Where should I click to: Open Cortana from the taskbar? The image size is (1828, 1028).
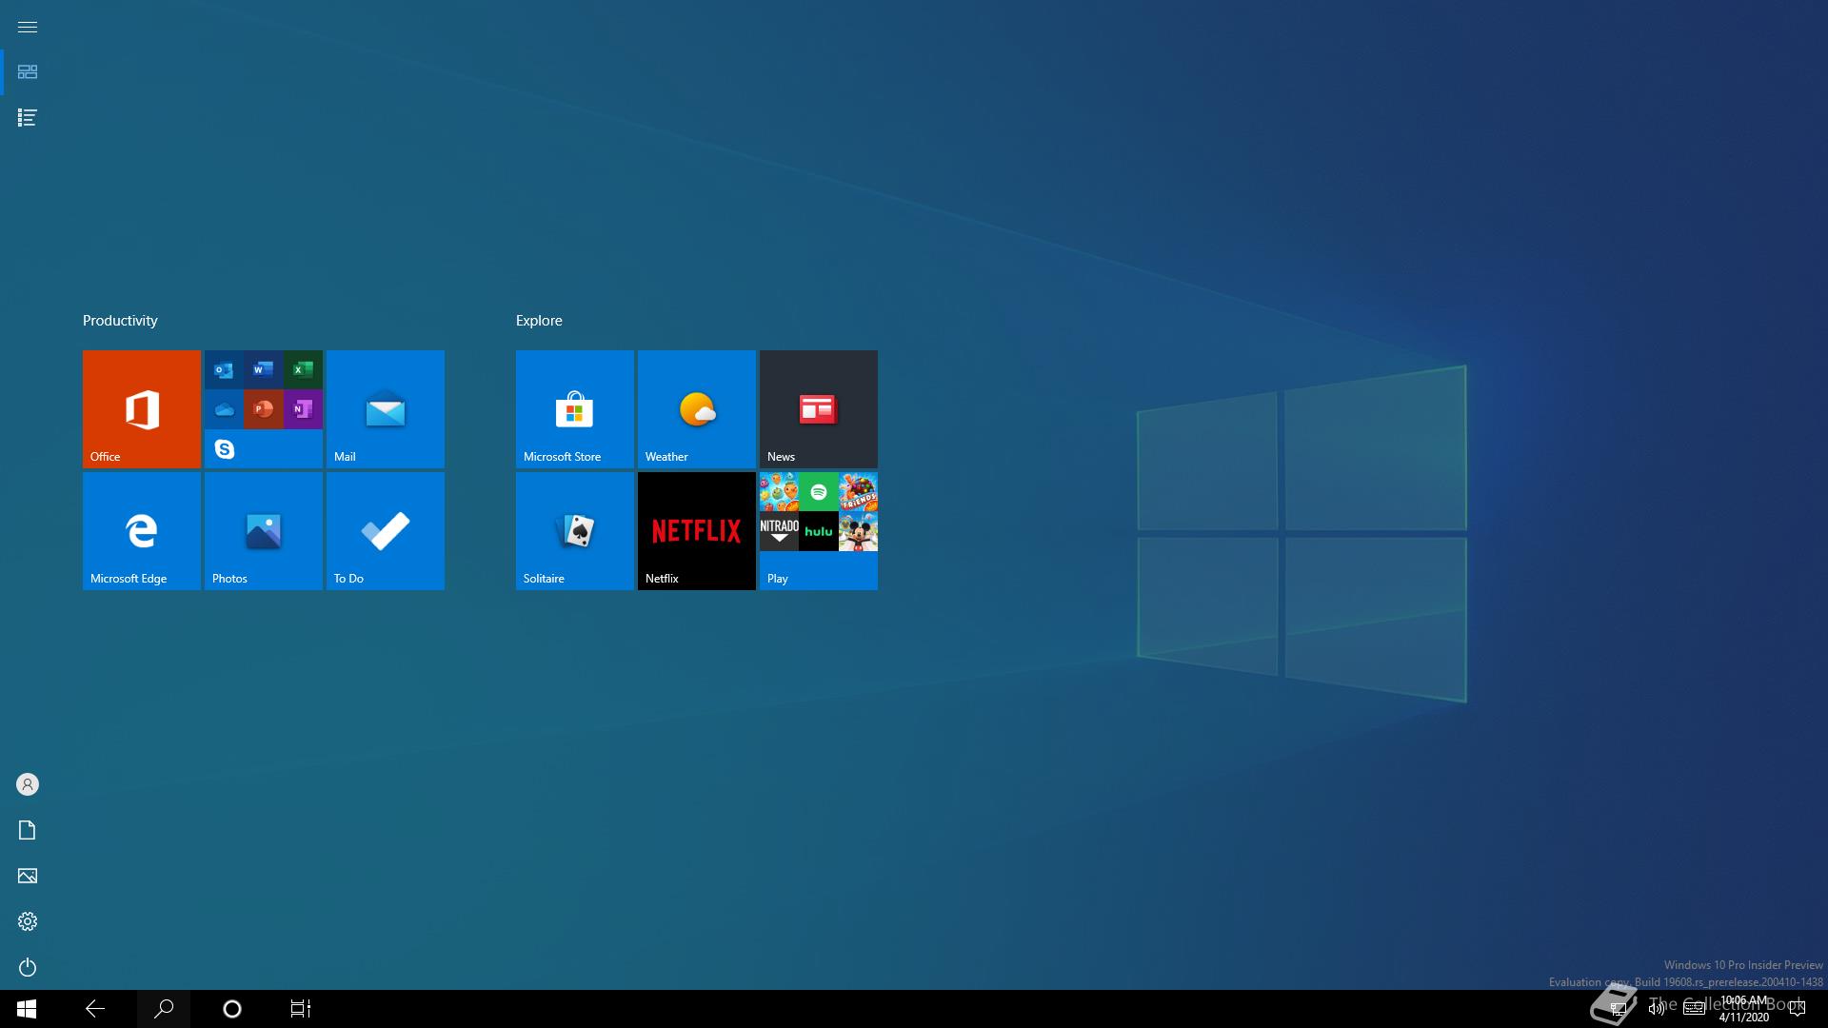232,1009
